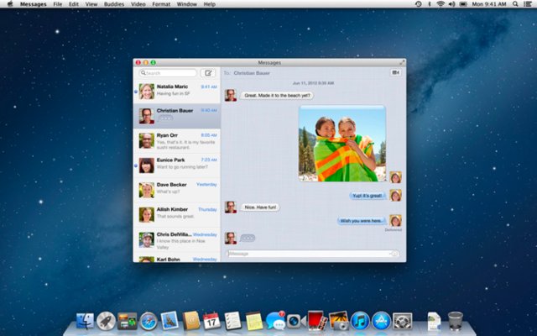Toggle full screen arrows in Messages window
Screen dimensions: 537x336
click(402, 62)
